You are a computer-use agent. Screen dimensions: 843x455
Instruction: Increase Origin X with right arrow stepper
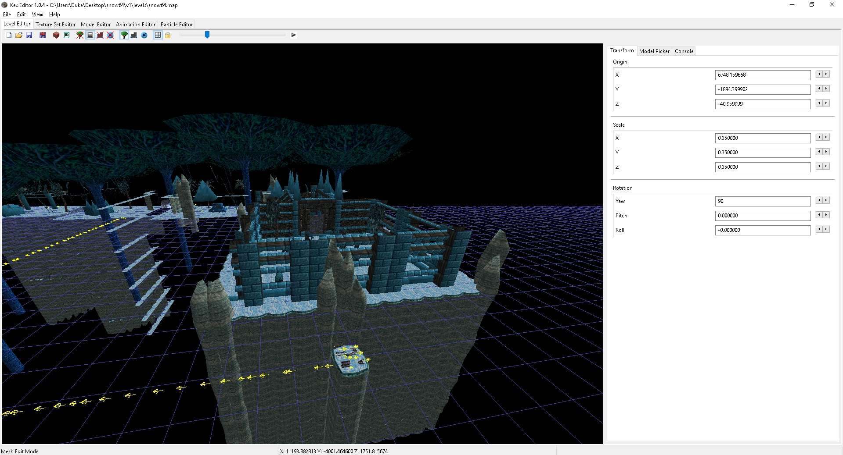click(x=826, y=75)
